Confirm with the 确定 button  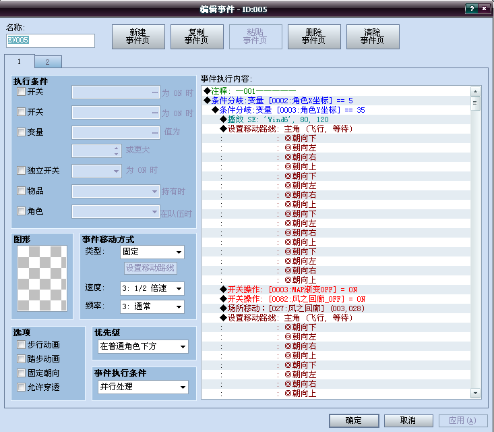(354, 421)
